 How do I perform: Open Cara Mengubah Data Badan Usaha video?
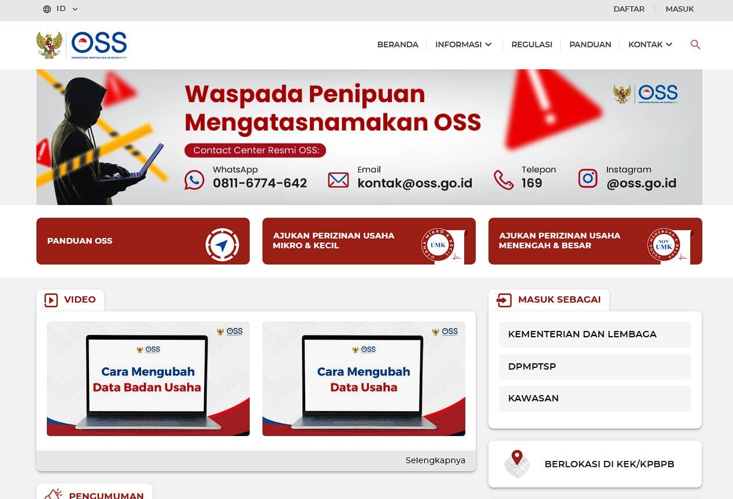click(x=148, y=379)
